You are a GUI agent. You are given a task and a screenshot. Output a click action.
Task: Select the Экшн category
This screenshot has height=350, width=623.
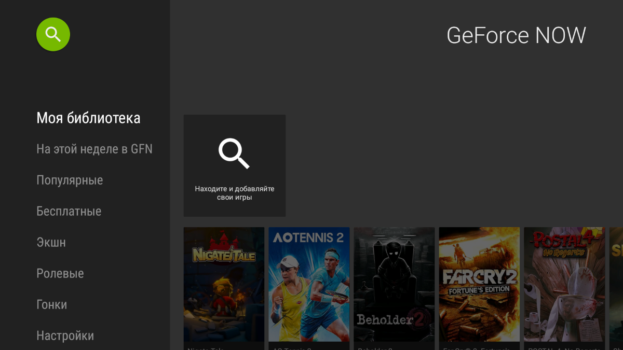tap(51, 243)
